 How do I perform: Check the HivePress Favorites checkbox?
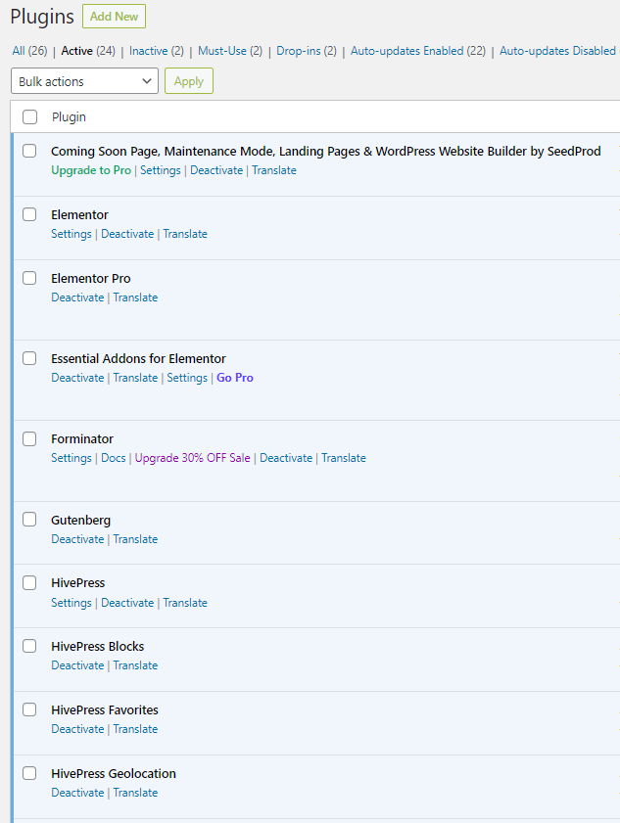[x=29, y=710]
